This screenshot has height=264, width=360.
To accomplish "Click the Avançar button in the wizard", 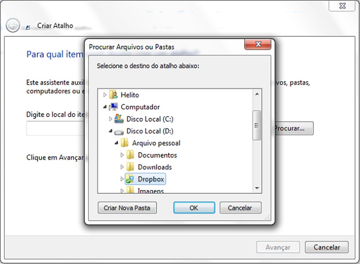I will 278,247.
